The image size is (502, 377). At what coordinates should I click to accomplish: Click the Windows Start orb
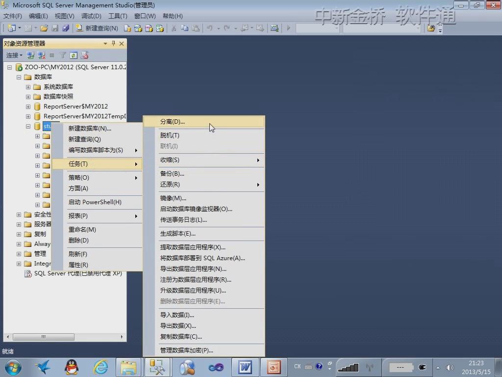[13, 367]
